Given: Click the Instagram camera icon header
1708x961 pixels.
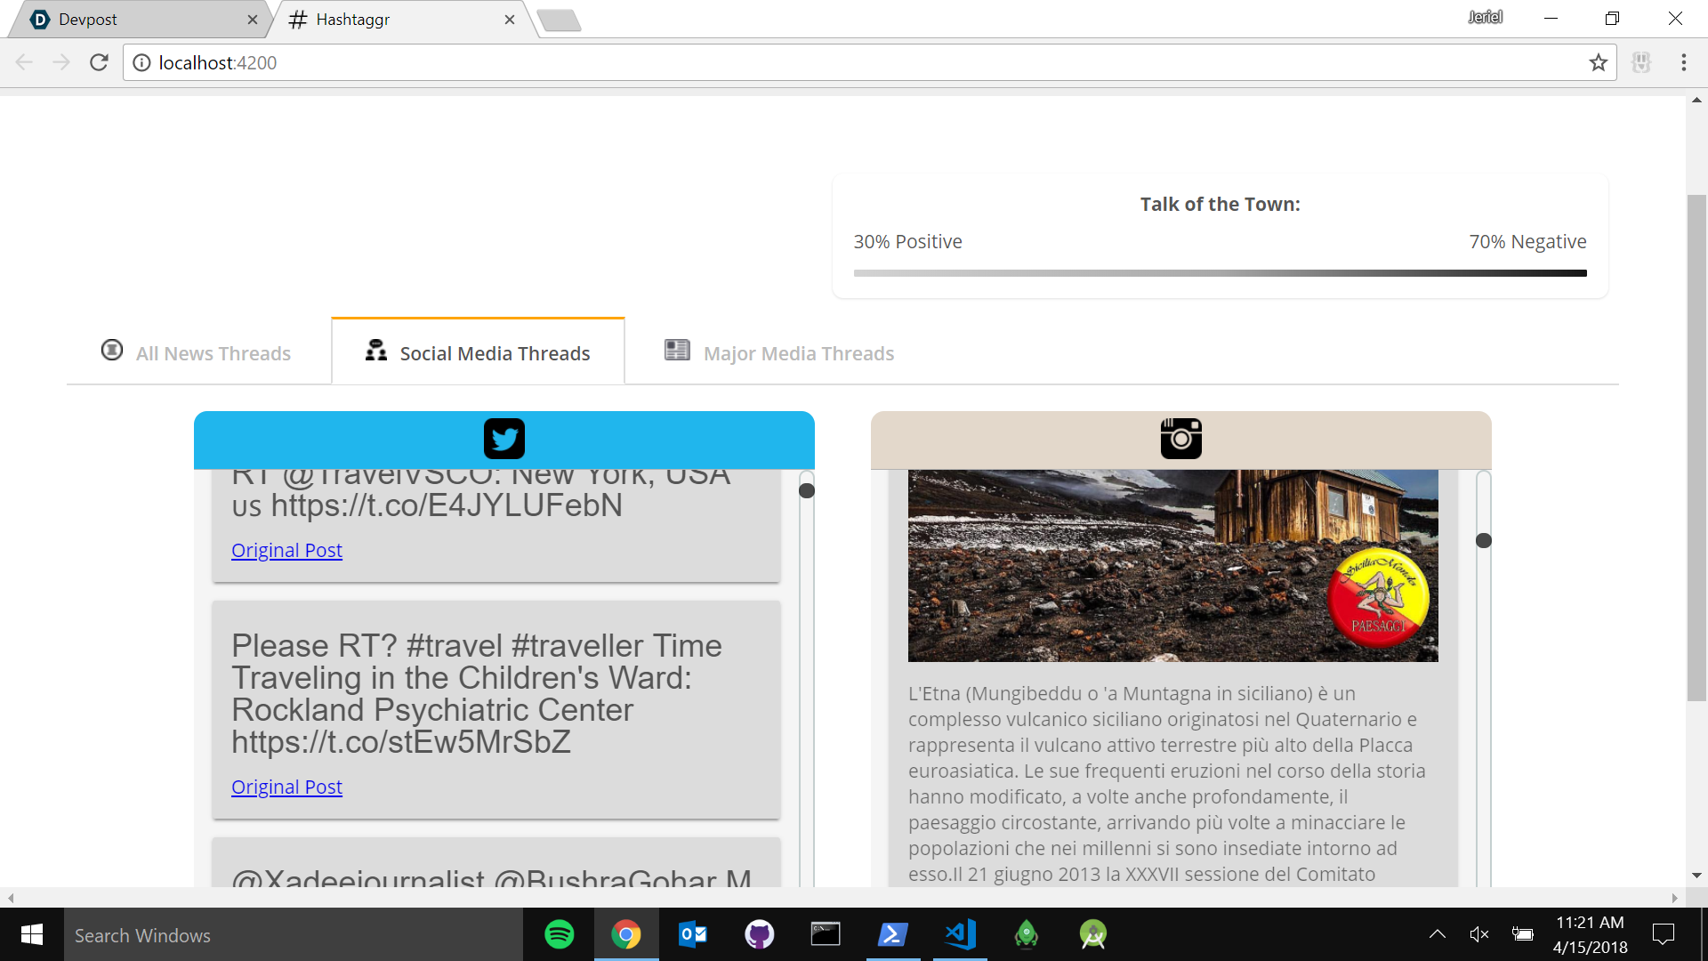Looking at the screenshot, I should 1180,439.
